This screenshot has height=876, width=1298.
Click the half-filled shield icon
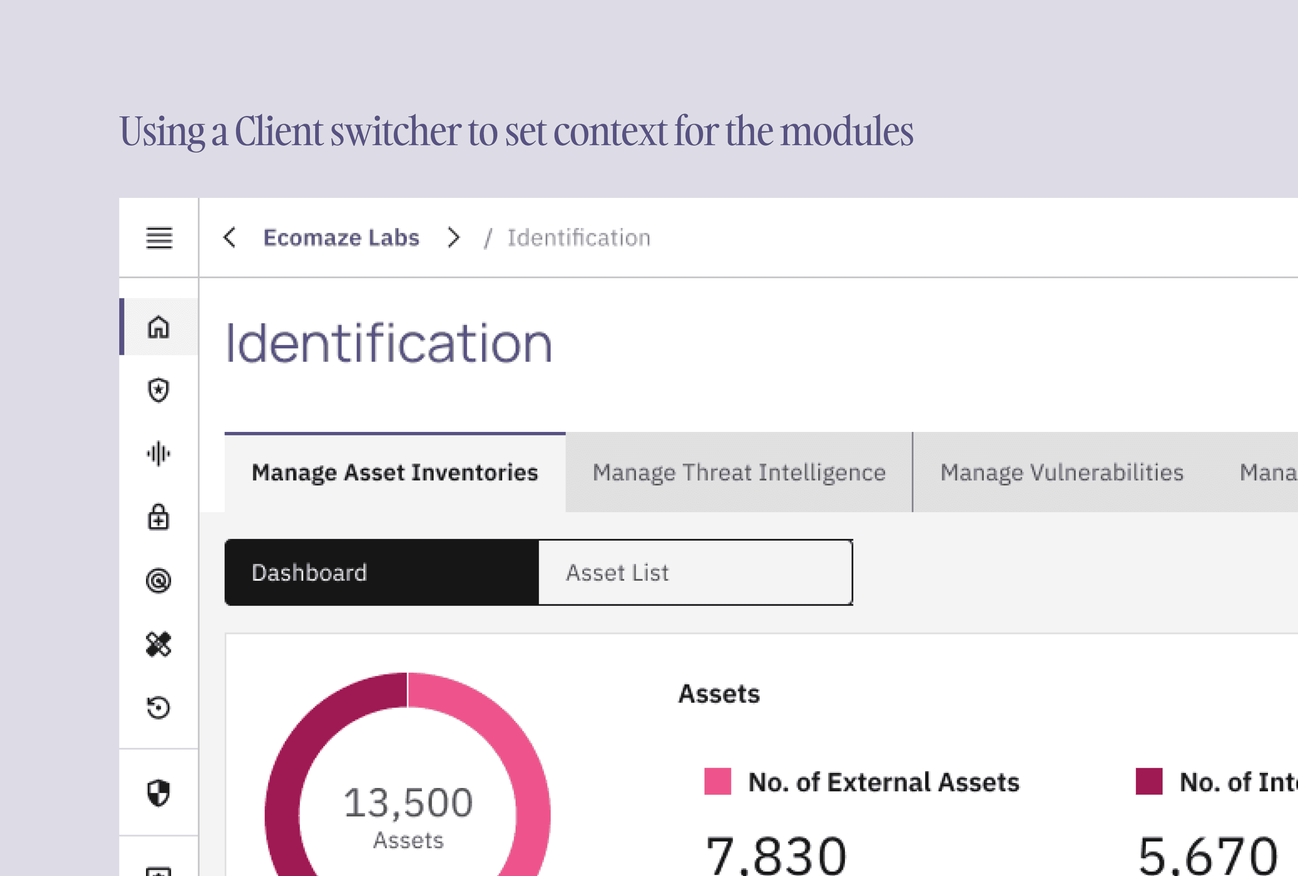click(159, 793)
